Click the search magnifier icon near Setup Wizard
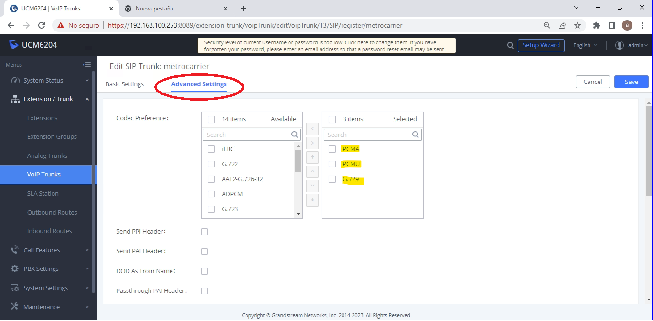Screen dimensions: 653x321 click(x=510, y=45)
